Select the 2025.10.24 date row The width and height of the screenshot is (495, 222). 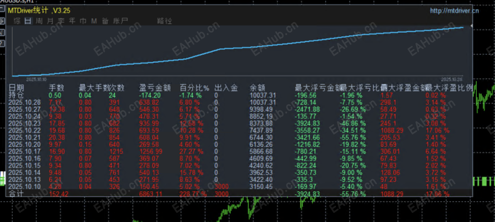coord(24,117)
